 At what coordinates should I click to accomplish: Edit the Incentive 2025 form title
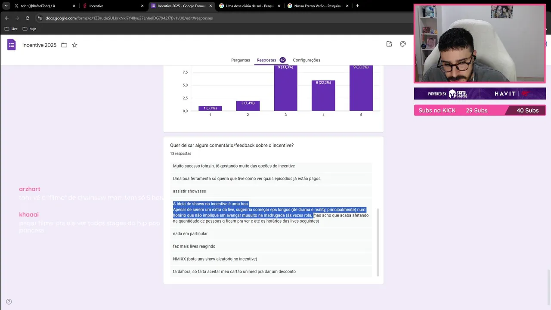pos(39,45)
